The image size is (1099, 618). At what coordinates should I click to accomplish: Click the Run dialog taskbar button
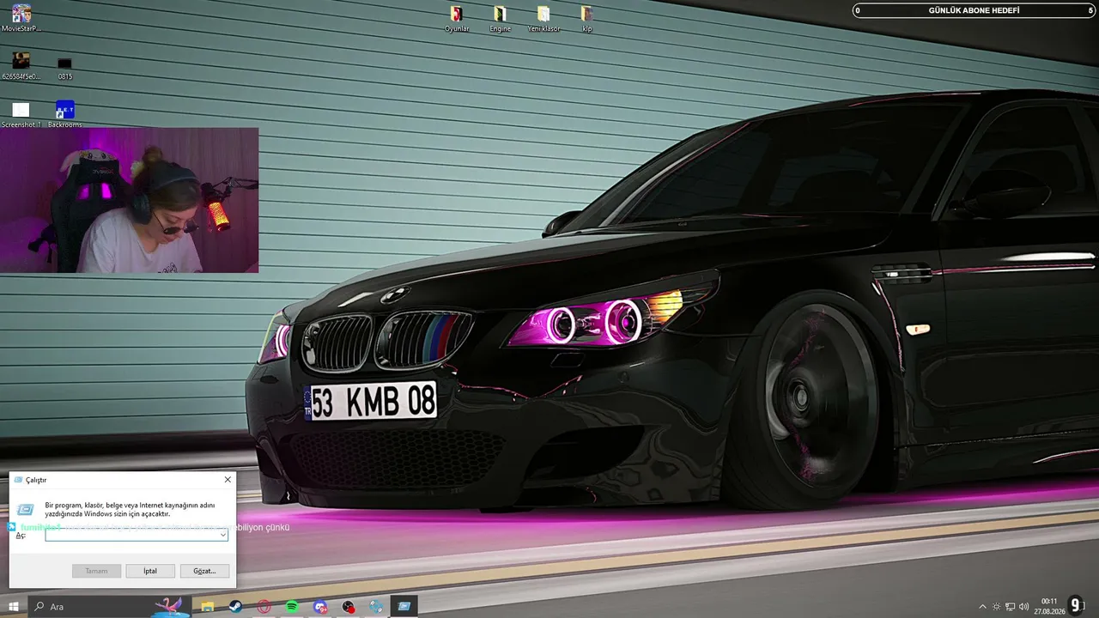[x=404, y=606]
